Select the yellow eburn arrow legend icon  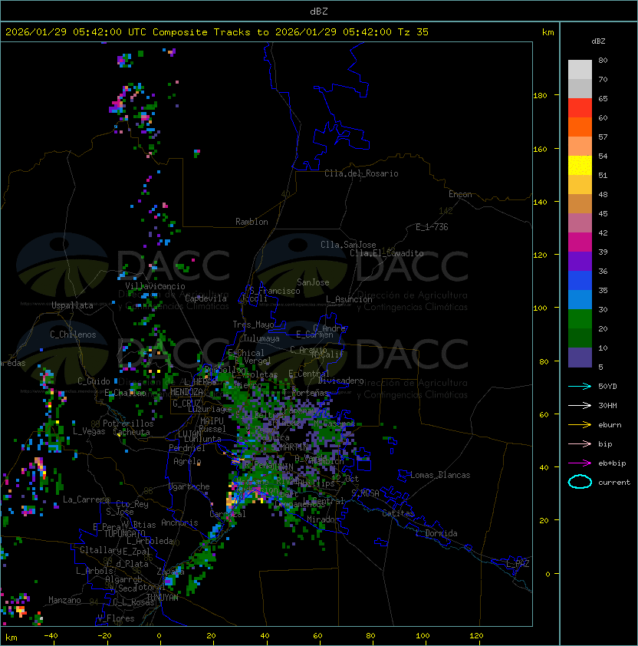(580, 425)
